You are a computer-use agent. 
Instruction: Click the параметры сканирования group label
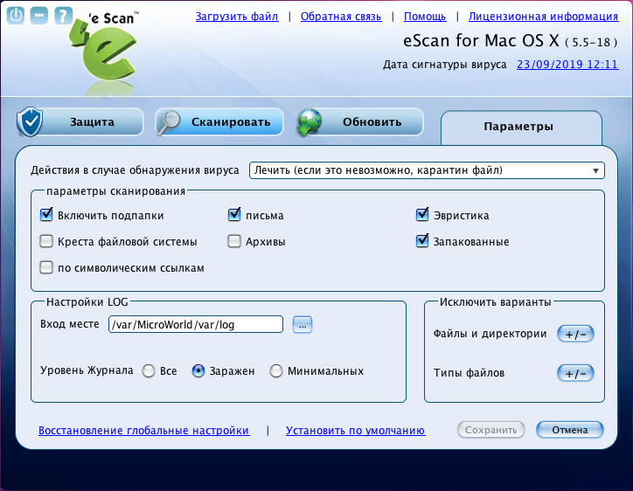click(x=116, y=190)
